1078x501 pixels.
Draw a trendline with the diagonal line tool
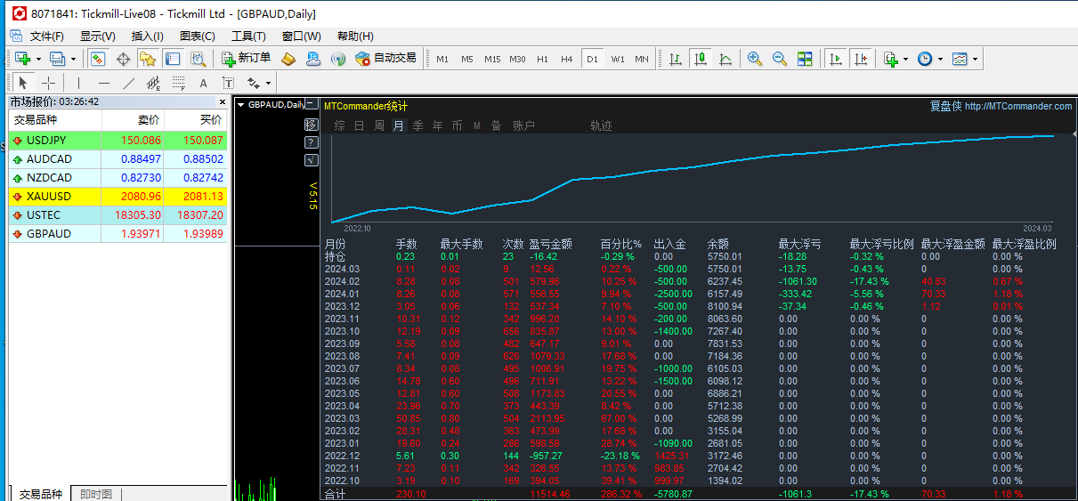[129, 83]
